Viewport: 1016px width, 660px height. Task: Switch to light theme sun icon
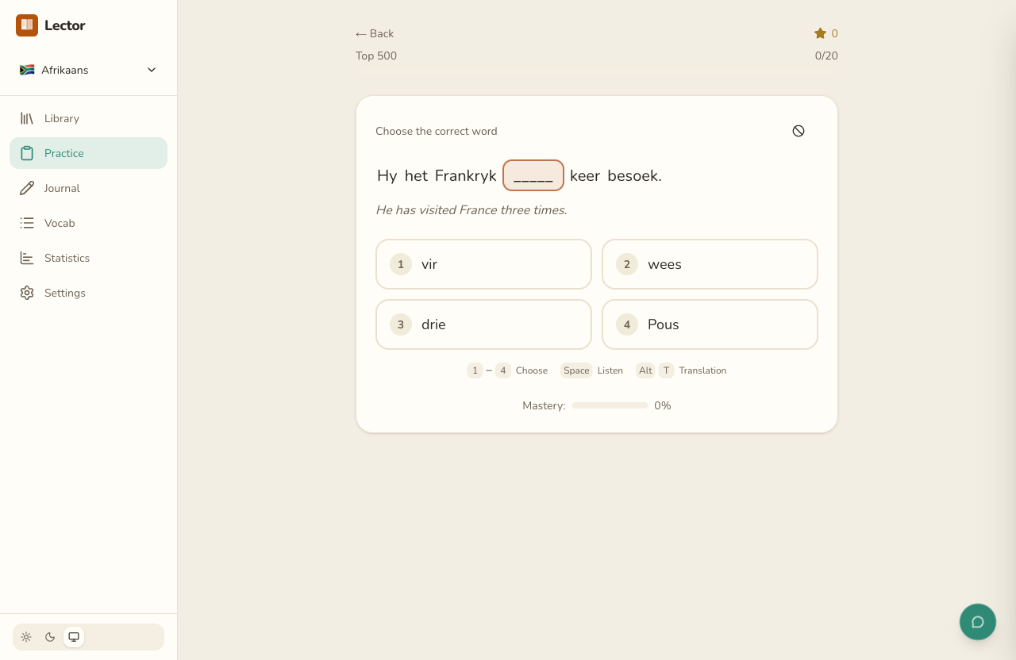pyautogui.click(x=26, y=637)
